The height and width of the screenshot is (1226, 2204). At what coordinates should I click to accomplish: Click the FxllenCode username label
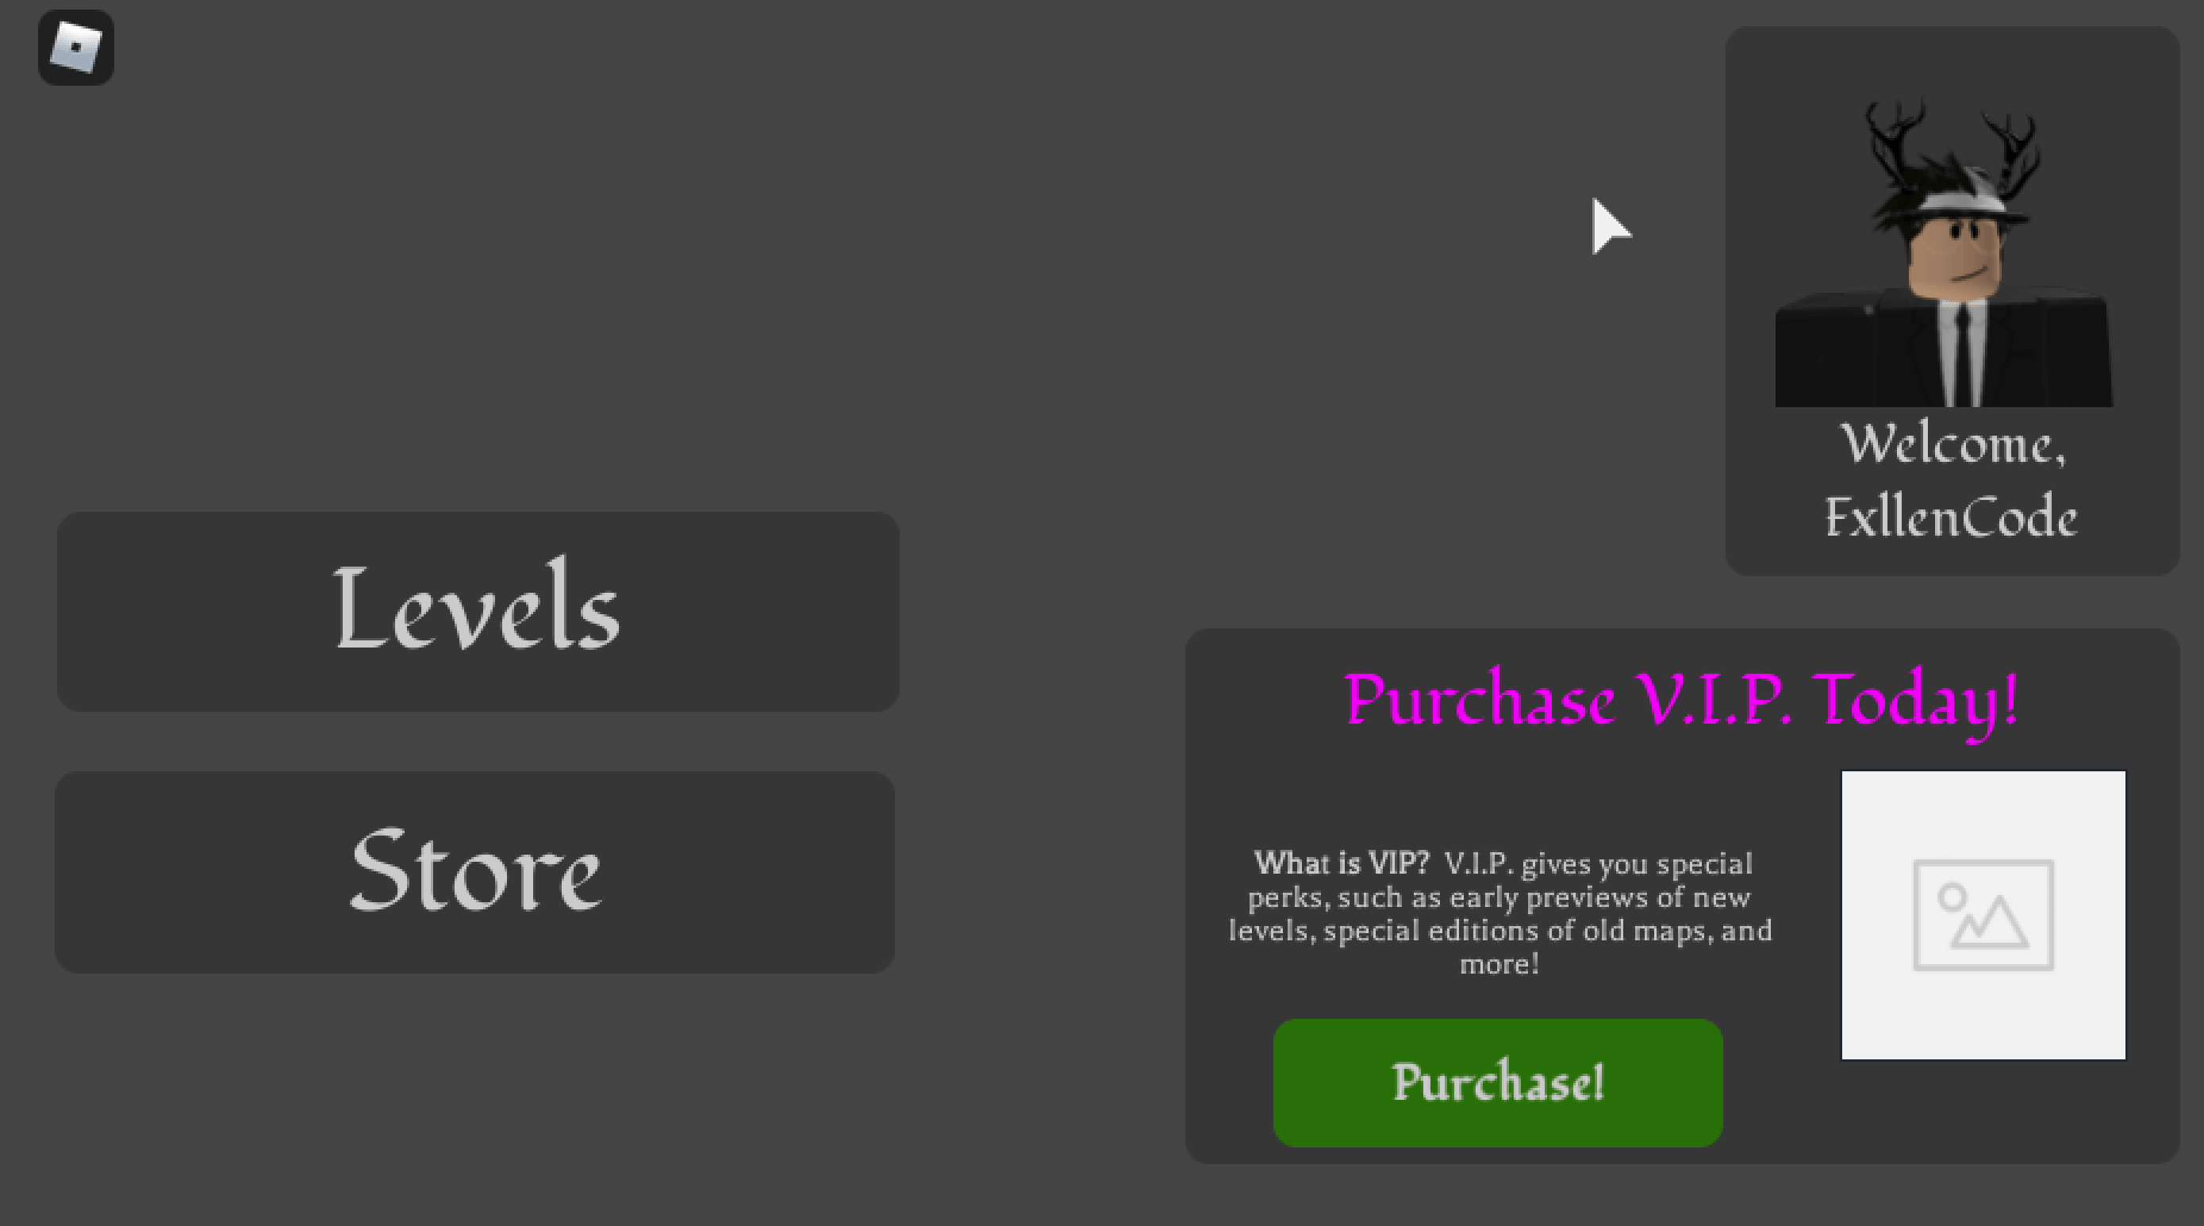click(1951, 517)
